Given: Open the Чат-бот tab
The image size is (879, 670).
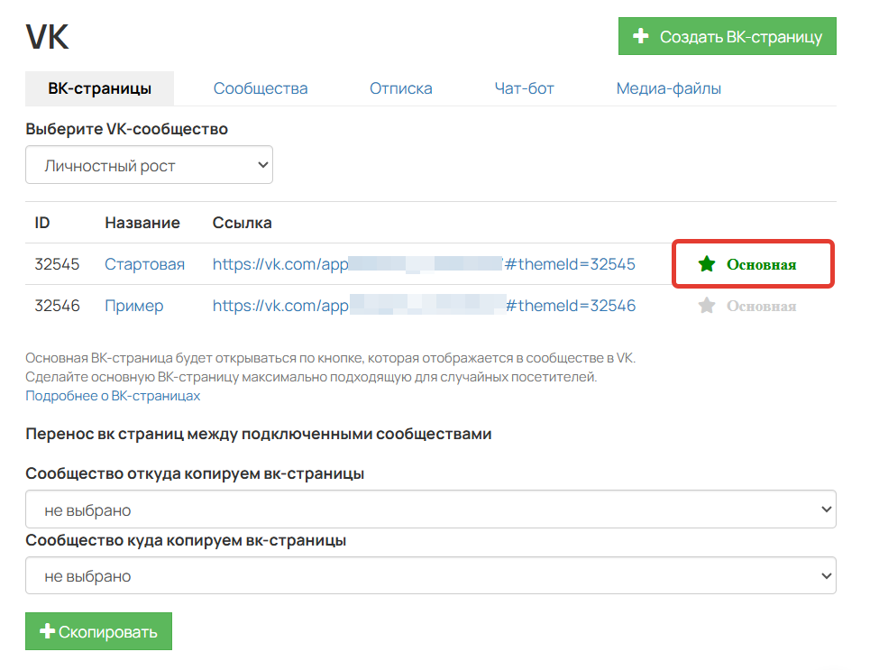Looking at the screenshot, I should 524,88.
